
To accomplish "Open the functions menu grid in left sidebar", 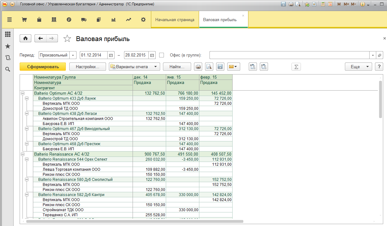I will tap(8, 34).
